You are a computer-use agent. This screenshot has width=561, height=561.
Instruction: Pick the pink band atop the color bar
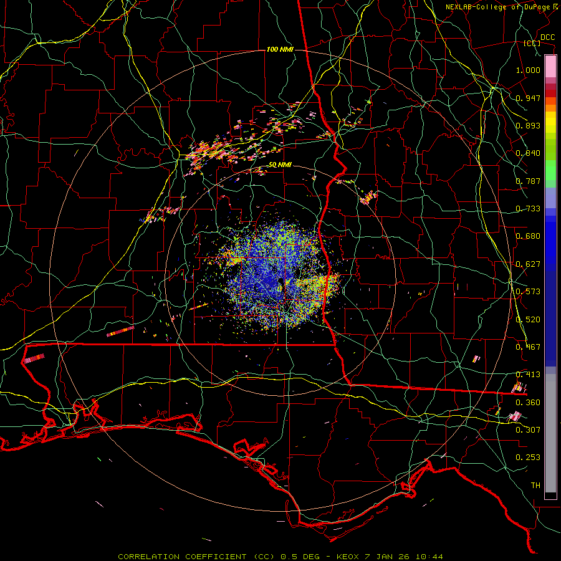point(550,66)
